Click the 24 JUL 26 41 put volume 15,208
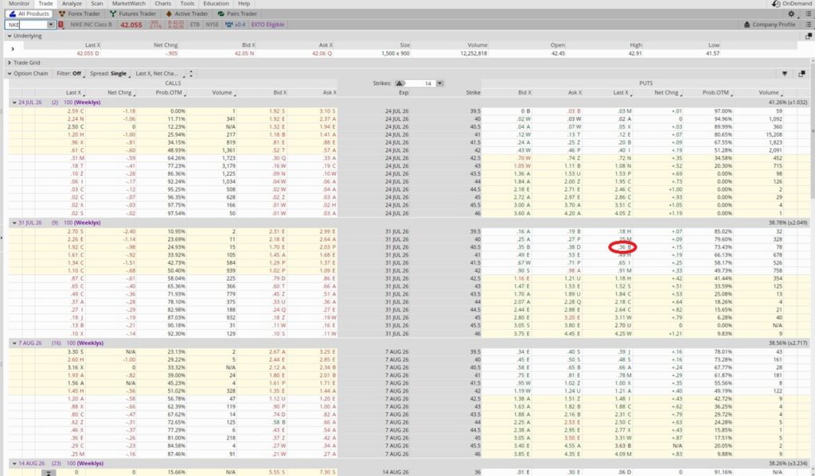815x476 pixels. tap(774, 135)
